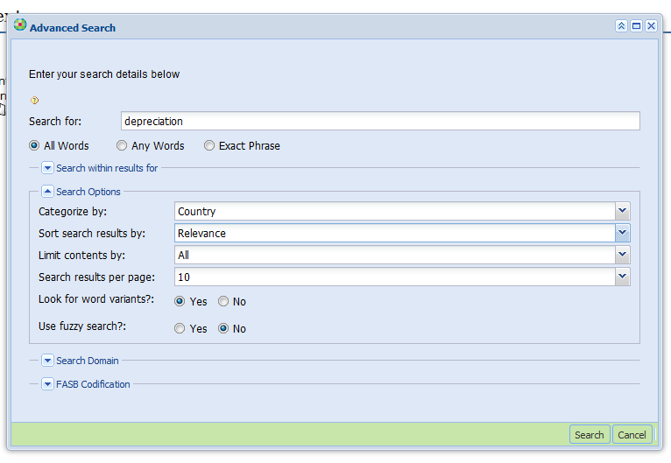Viewport: 671px width, 463px height.
Task: Select the All Words radio button
Action: (x=34, y=146)
